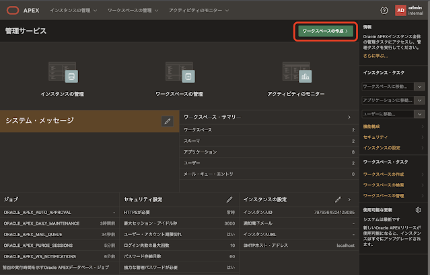Click 強力な管理パスワードが必要 row
Image resolution: width=430 pixels, height=275 pixels.
(180, 268)
